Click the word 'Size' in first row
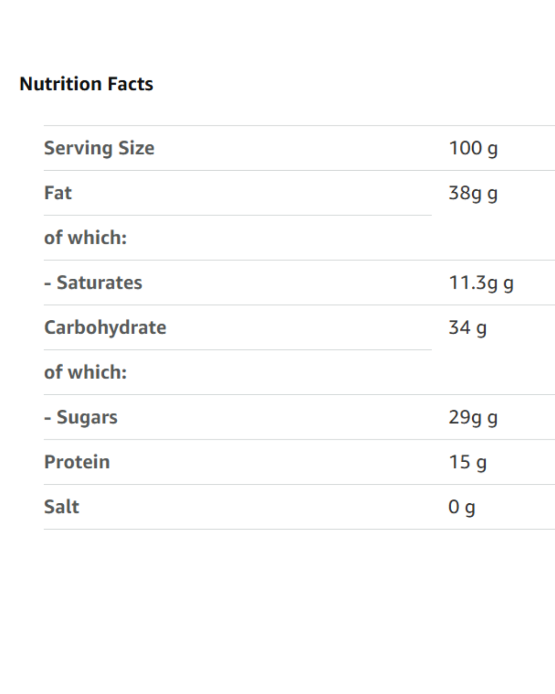555x694 pixels. 136,148
